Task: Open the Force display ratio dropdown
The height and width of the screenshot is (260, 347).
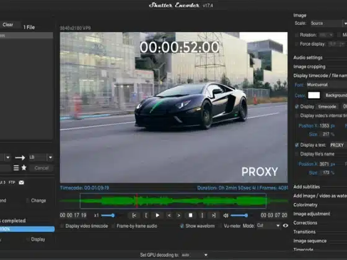Action: point(336,44)
